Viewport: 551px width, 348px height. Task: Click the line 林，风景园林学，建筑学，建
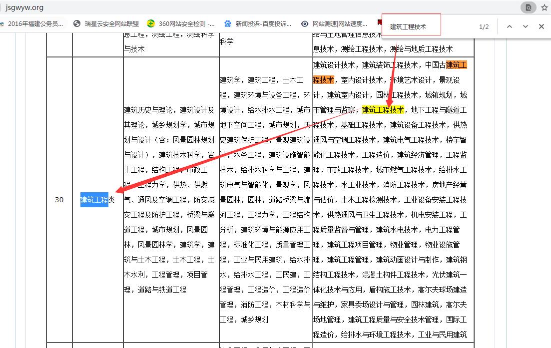click(x=169, y=245)
